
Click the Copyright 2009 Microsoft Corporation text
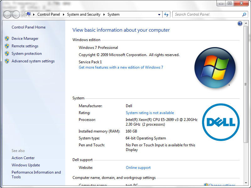[x=129, y=55]
